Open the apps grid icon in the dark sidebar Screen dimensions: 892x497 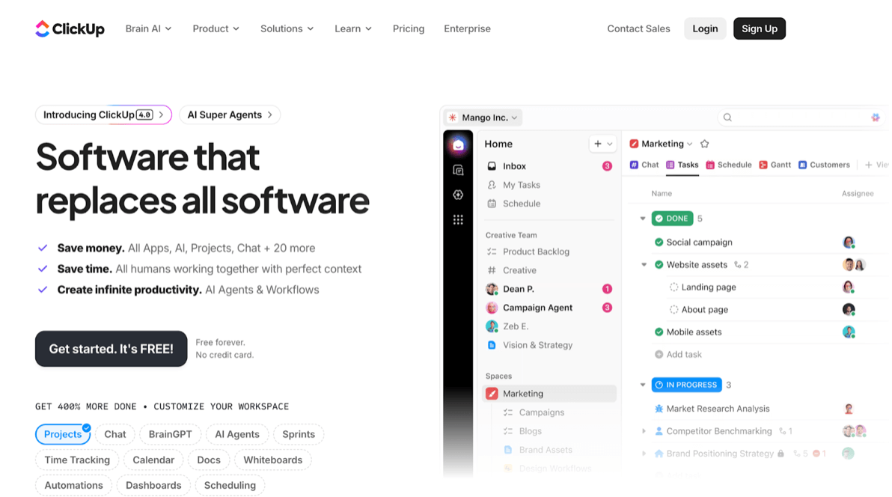(458, 220)
